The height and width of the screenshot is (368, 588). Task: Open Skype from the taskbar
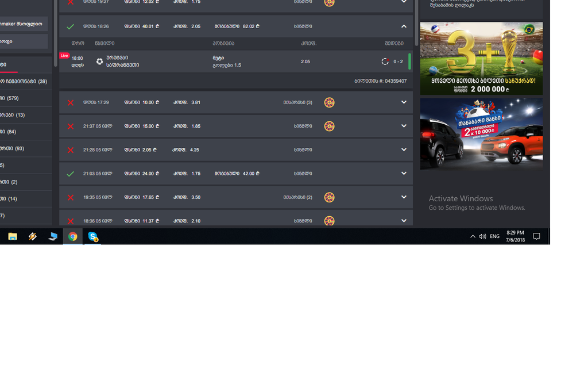(x=92, y=236)
